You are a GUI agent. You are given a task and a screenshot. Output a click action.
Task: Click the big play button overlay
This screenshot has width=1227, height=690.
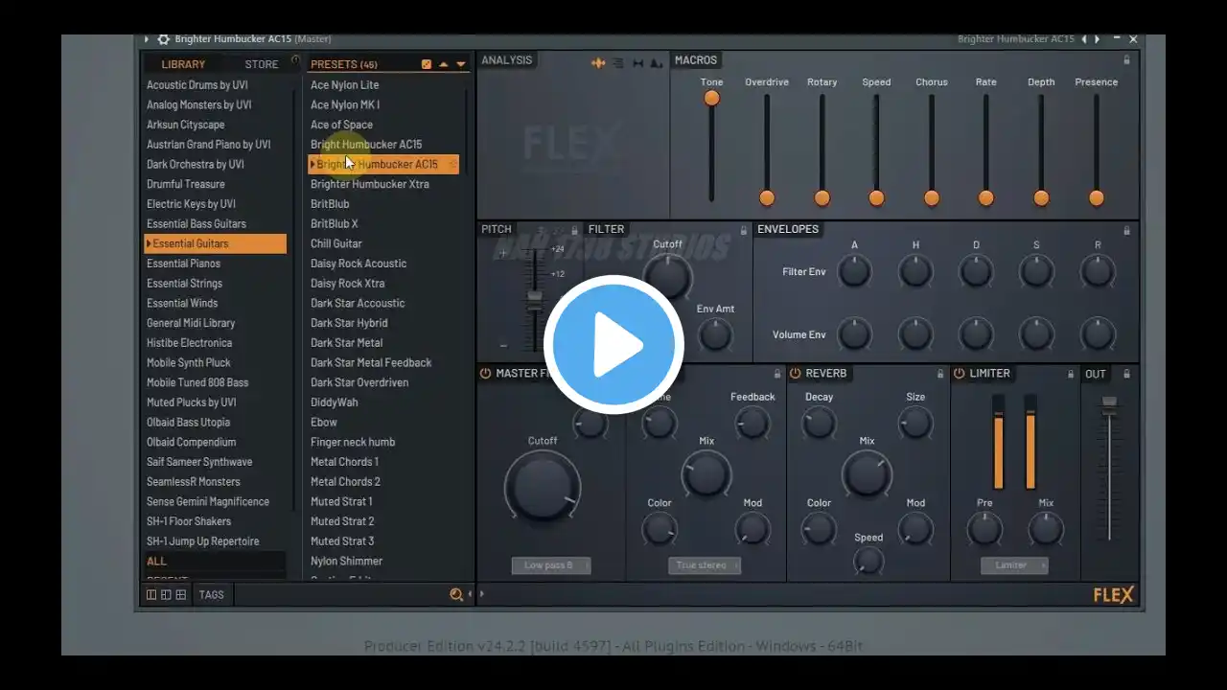pyautogui.click(x=613, y=345)
